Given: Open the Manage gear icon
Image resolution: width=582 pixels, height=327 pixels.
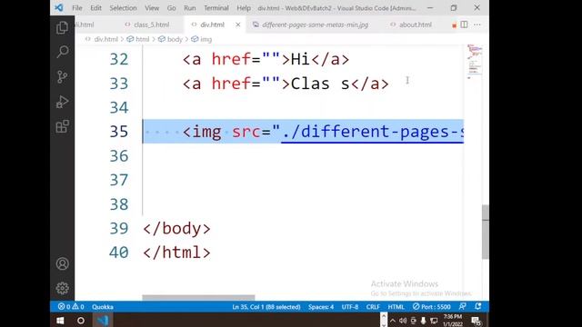Looking at the screenshot, I should pos(63,288).
